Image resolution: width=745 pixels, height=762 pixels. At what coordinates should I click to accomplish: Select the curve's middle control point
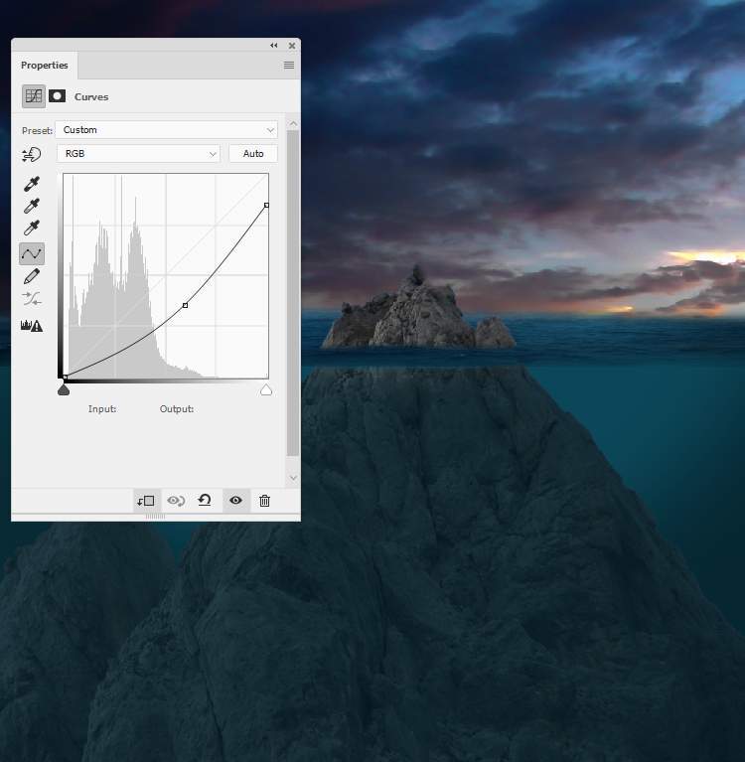coord(185,305)
